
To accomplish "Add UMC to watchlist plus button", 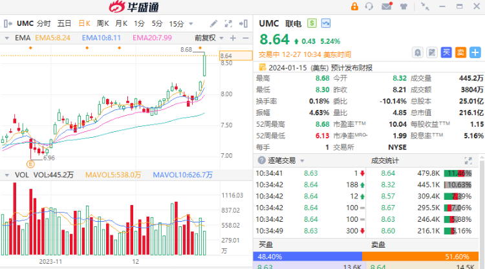I will 475,52.
